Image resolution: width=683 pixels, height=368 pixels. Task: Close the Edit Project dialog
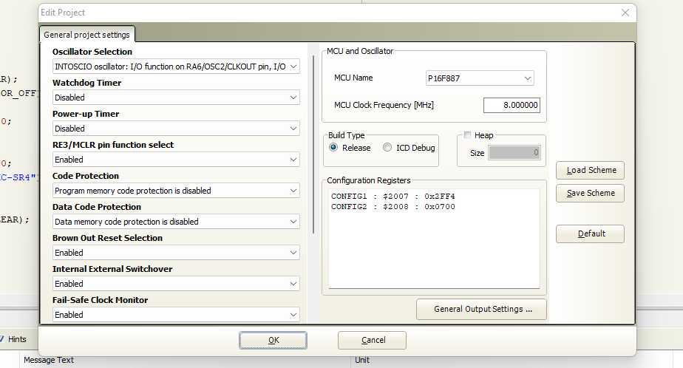(x=625, y=13)
